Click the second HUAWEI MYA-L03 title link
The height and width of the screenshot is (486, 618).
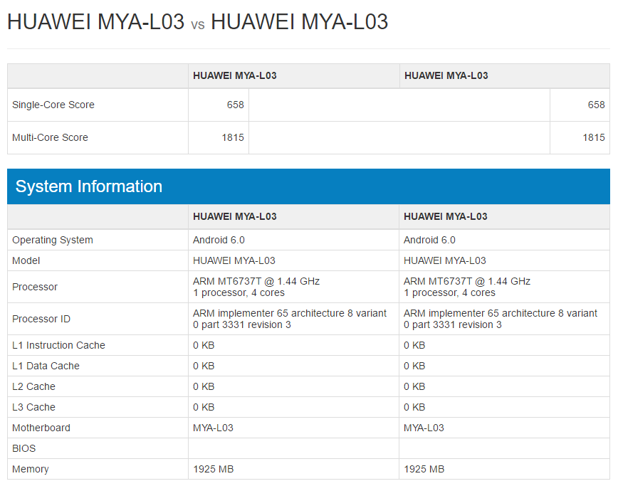[x=299, y=22]
